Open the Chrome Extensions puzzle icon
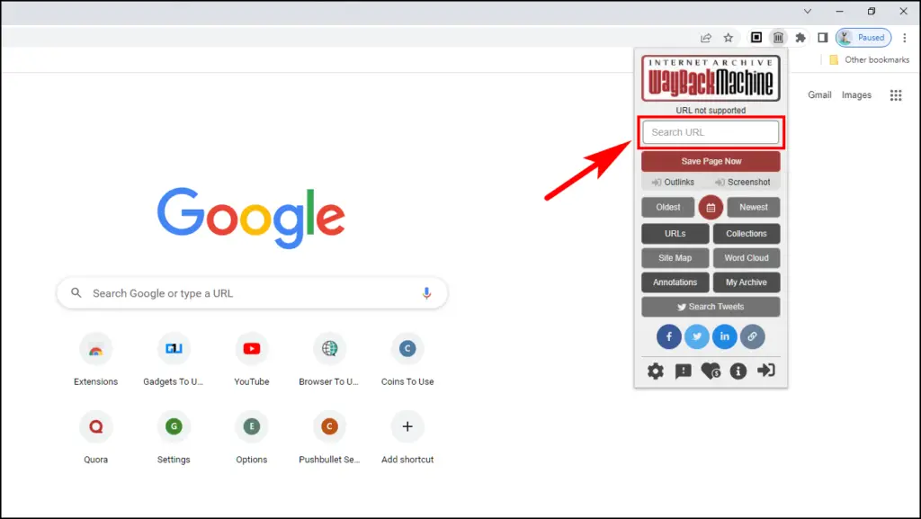The width and height of the screenshot is (921, 519). [x=800, y=38]
